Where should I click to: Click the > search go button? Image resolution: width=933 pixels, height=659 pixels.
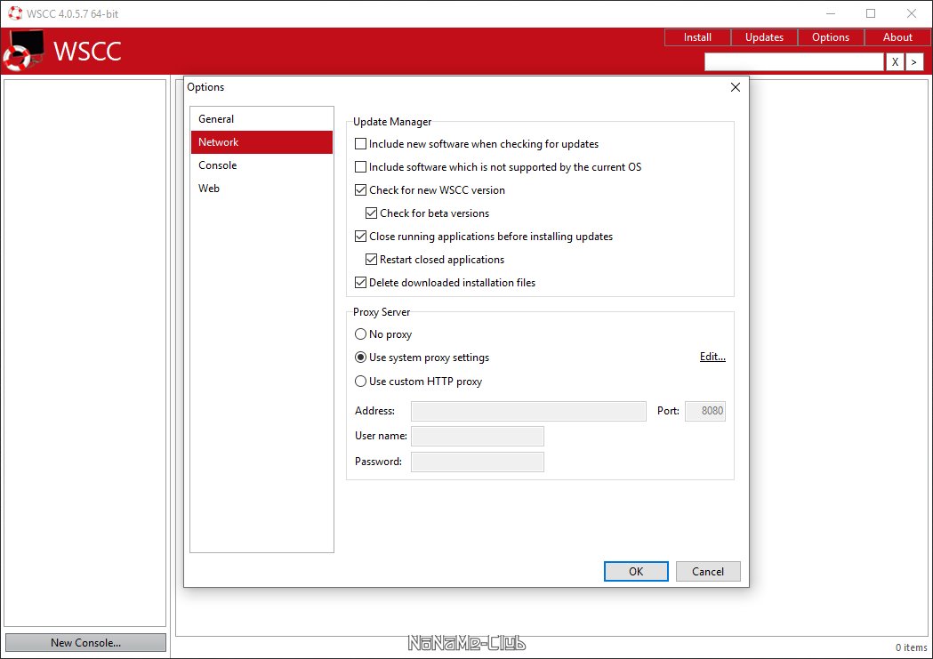coord(914,62)
